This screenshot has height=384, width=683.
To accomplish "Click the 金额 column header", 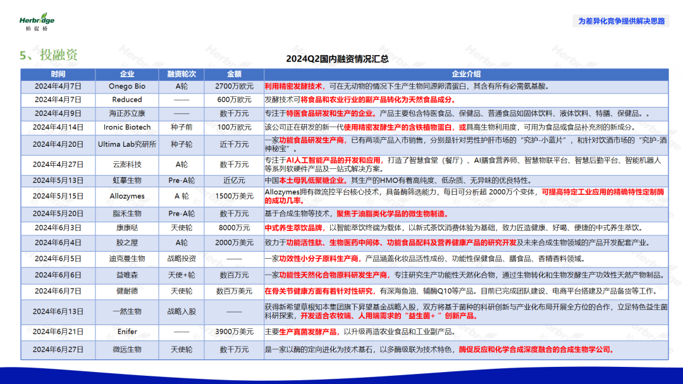I will [234, 74].
